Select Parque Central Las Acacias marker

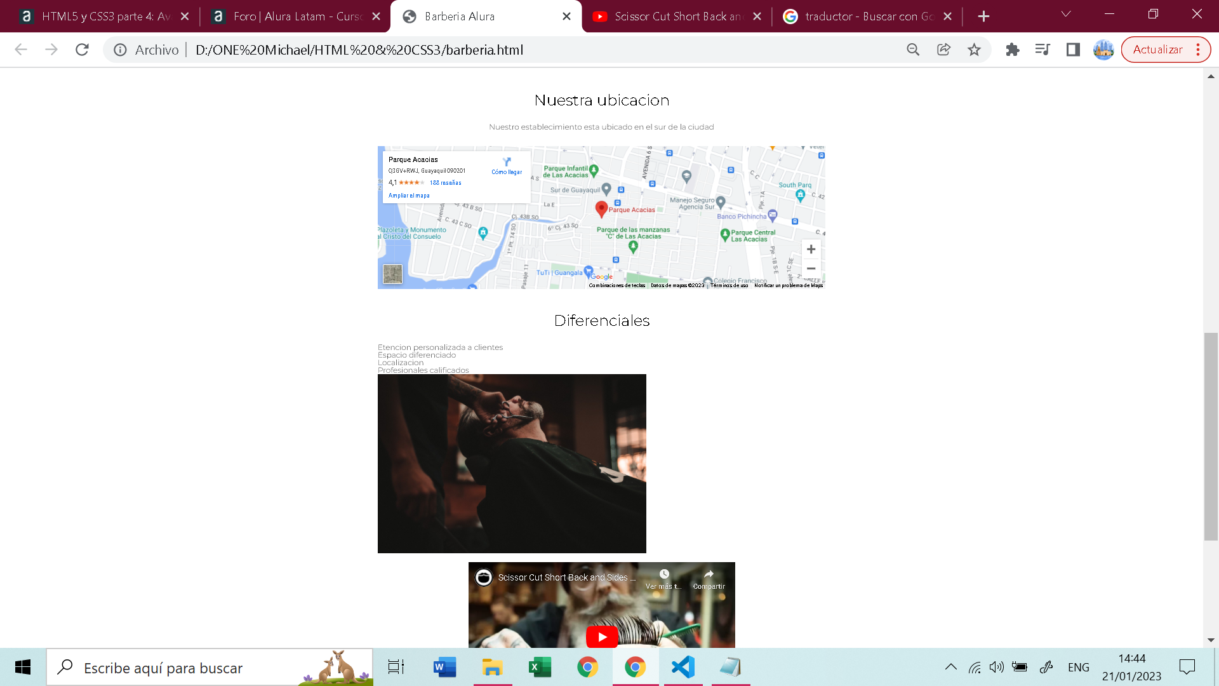click(724, 235)
